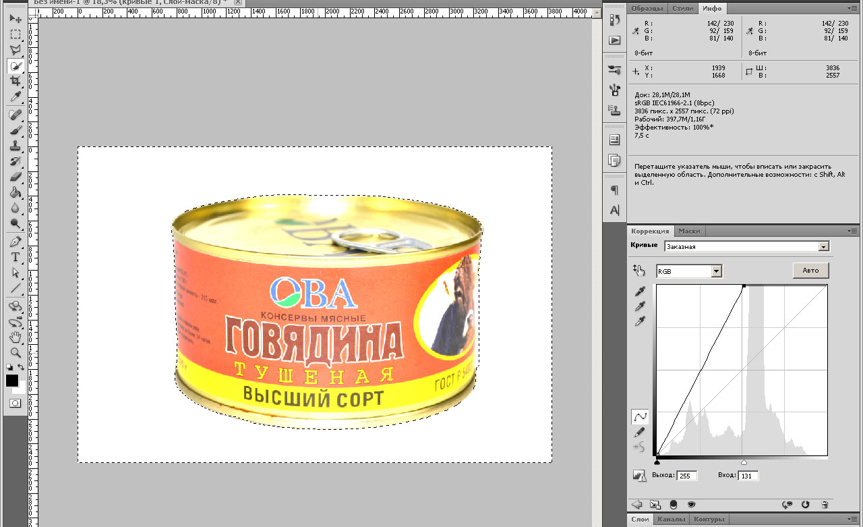
Task: Select the History Brush tool
Action: pos(15,162)
